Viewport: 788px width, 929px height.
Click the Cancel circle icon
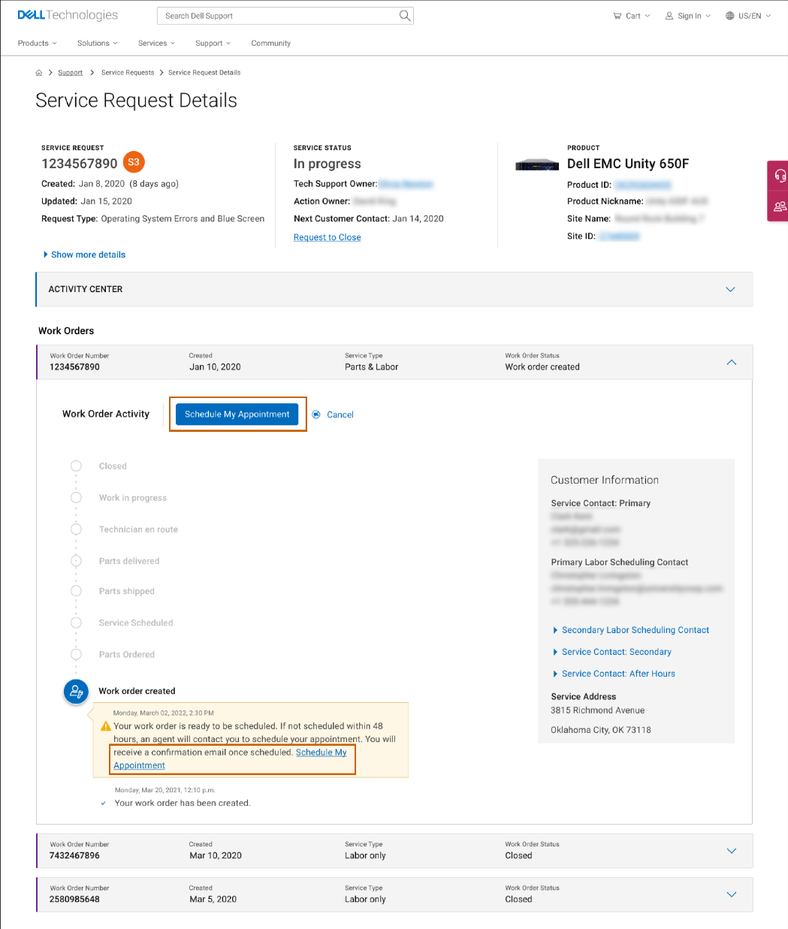click(x=316, y=415)
